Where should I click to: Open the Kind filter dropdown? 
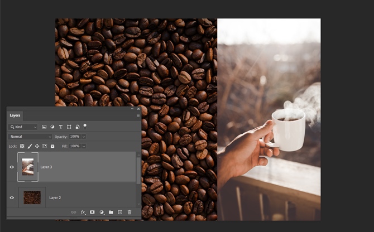click(x=23, y=127)
